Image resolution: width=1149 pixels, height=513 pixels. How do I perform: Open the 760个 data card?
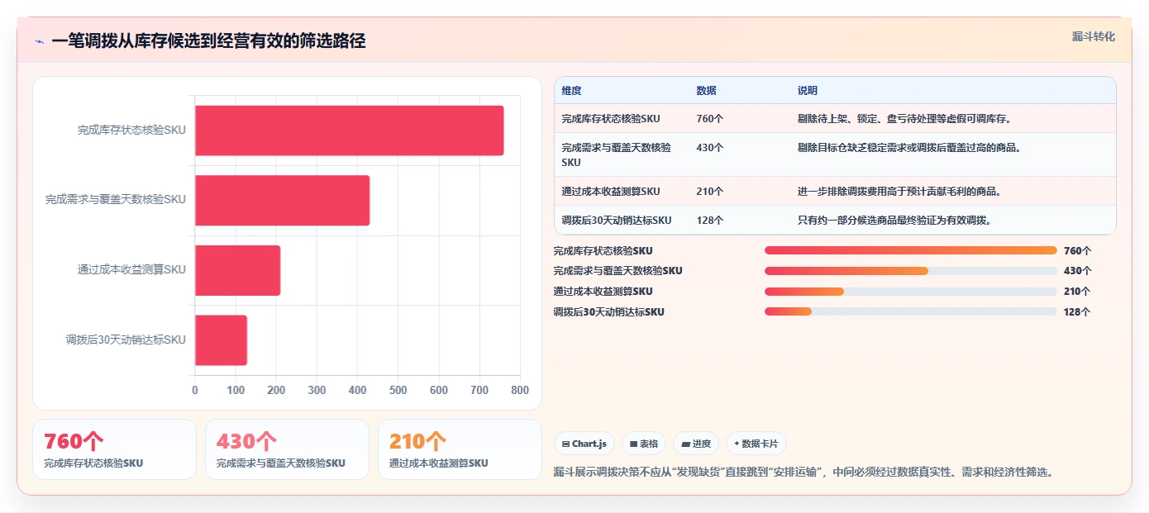click(114, 449)
